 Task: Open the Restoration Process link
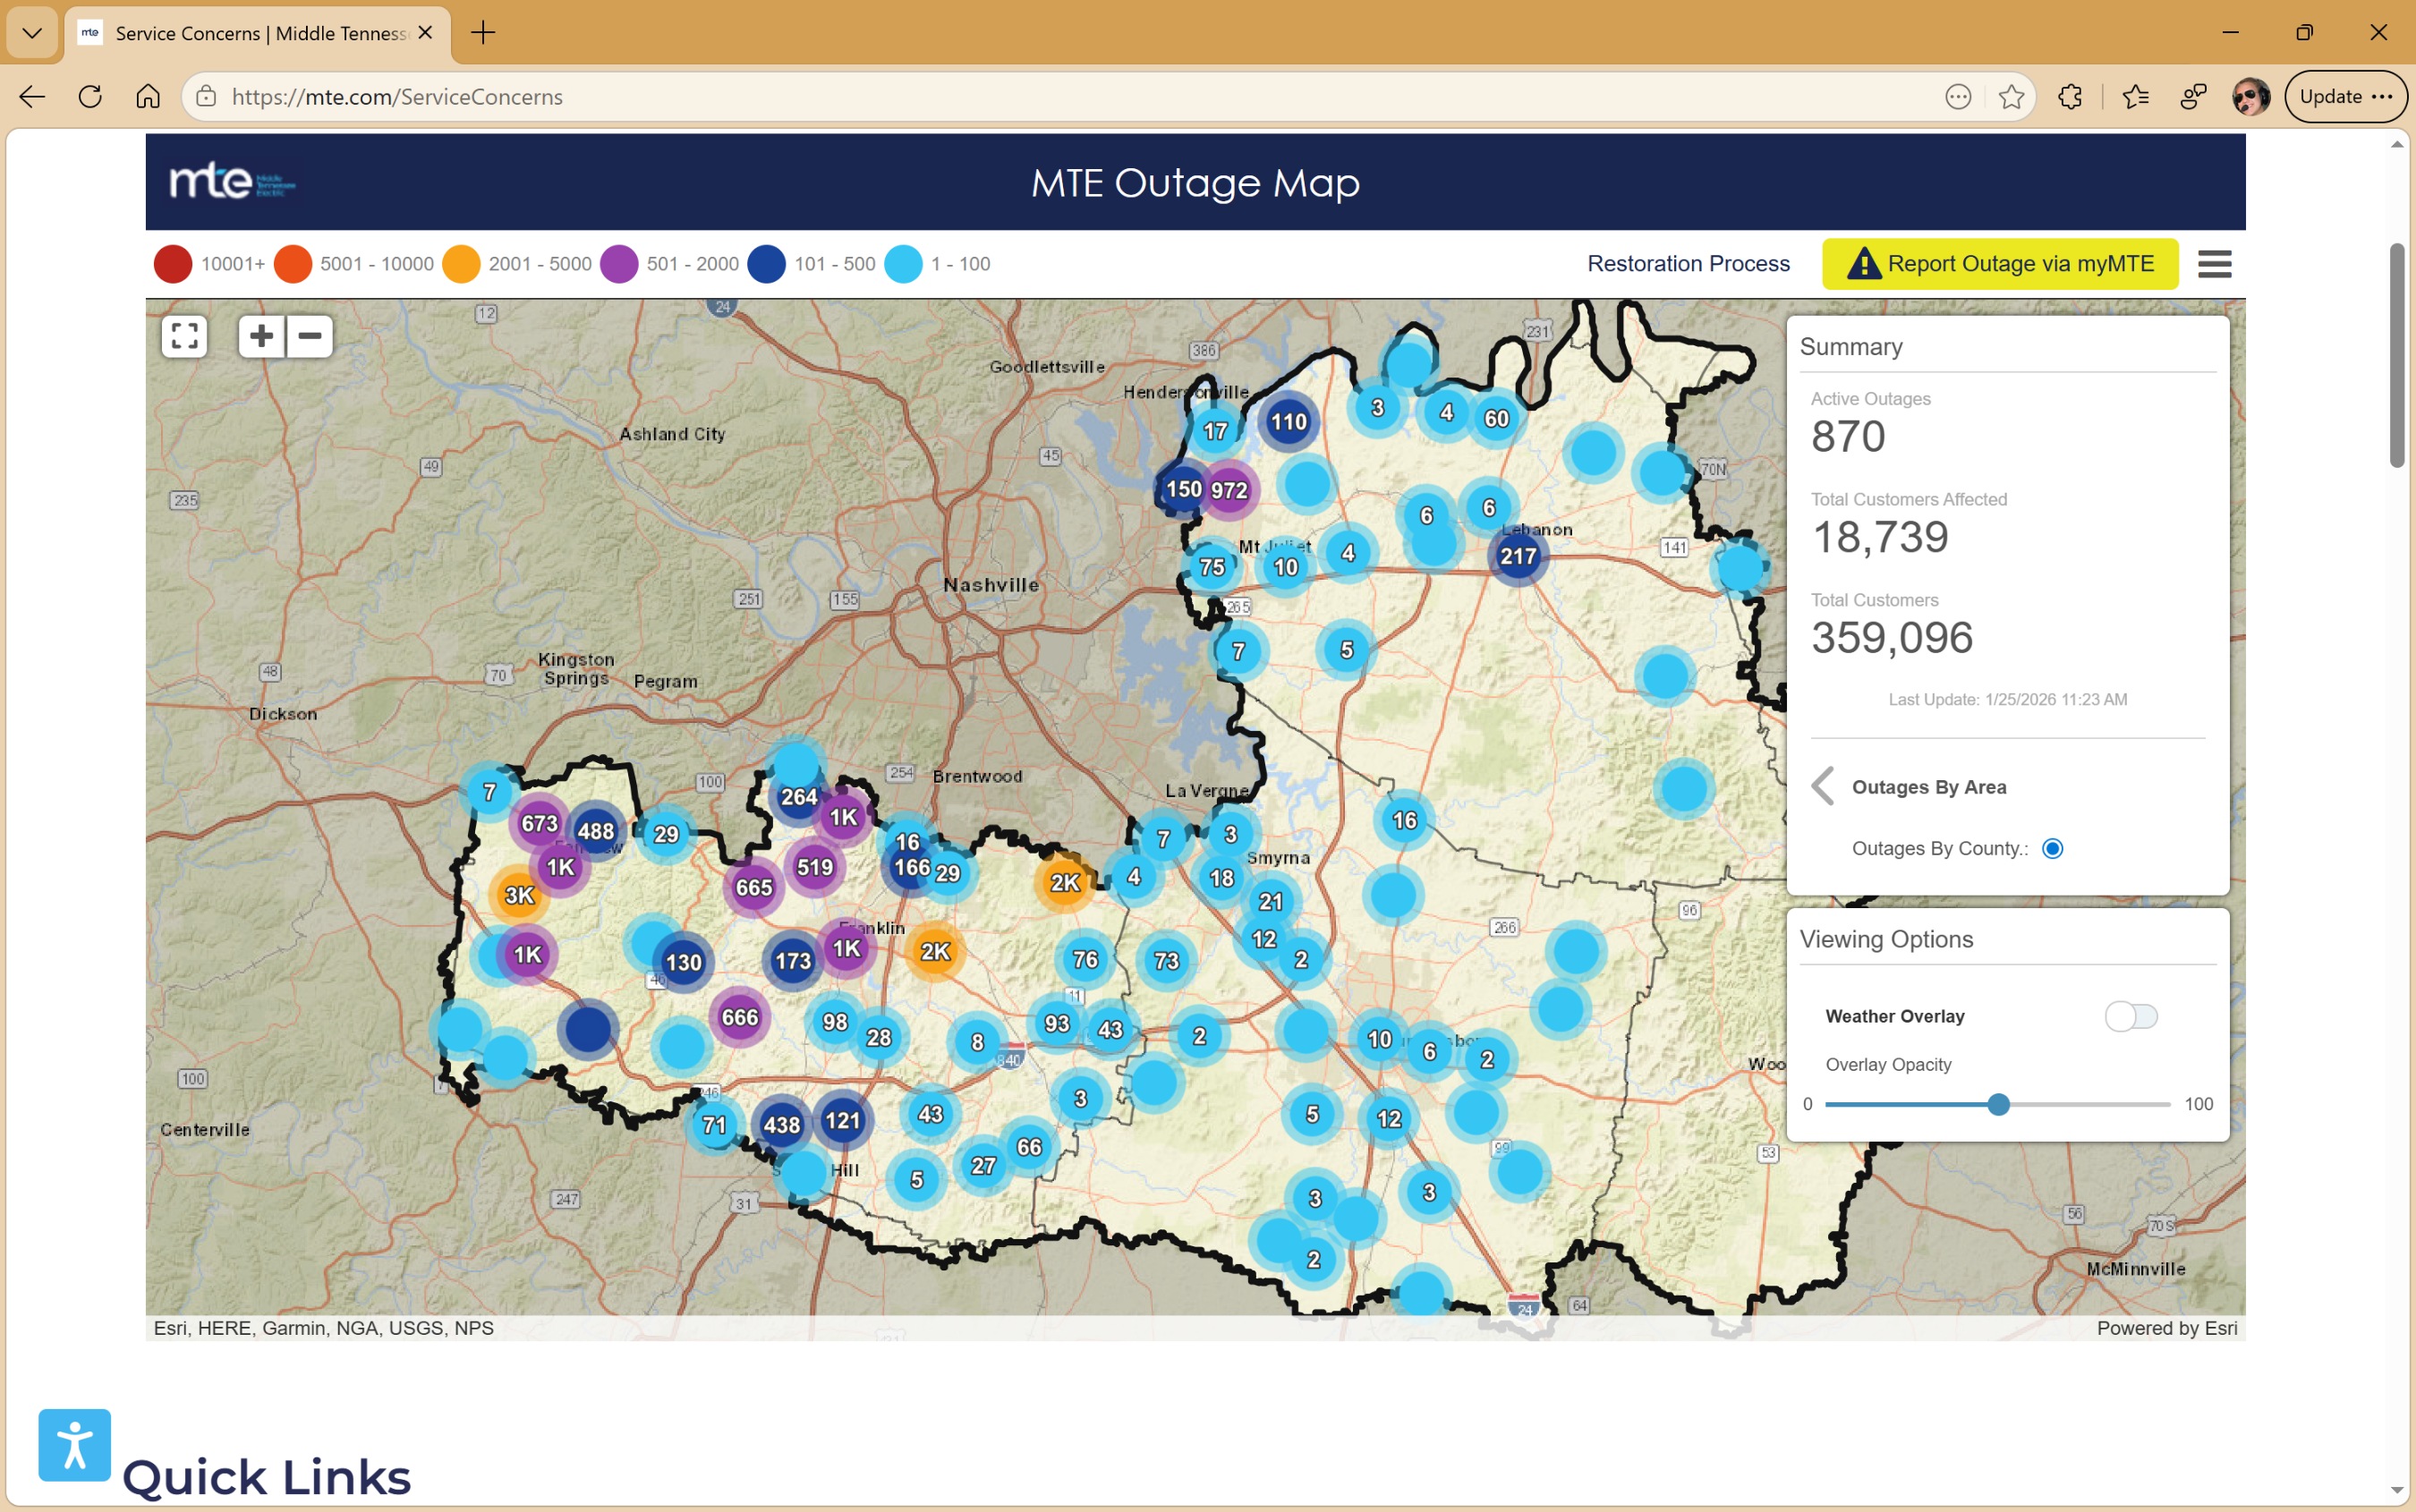click(x=1688, y=264)
